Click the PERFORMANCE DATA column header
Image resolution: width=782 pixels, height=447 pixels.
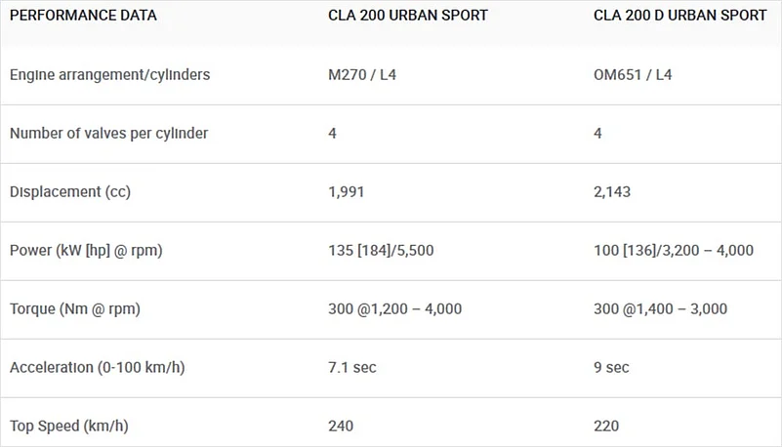[x=83, y=16]
